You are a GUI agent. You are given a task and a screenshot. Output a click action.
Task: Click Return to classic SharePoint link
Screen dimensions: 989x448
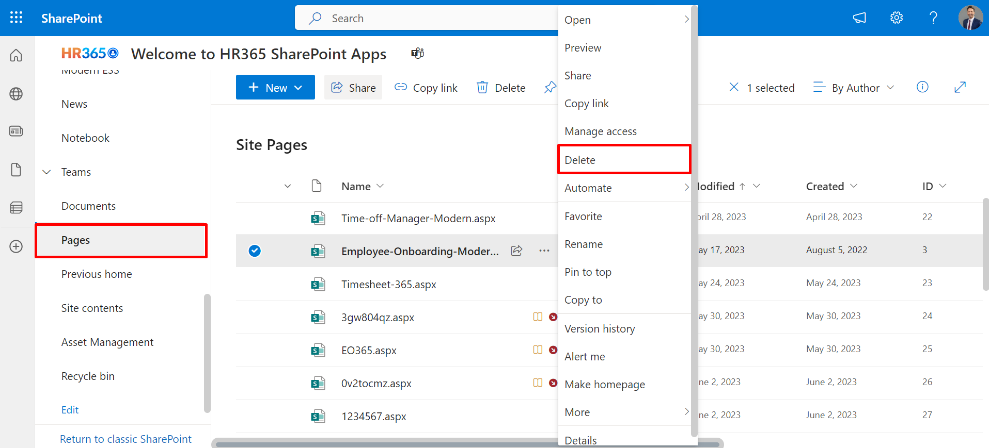pos(125,439)
